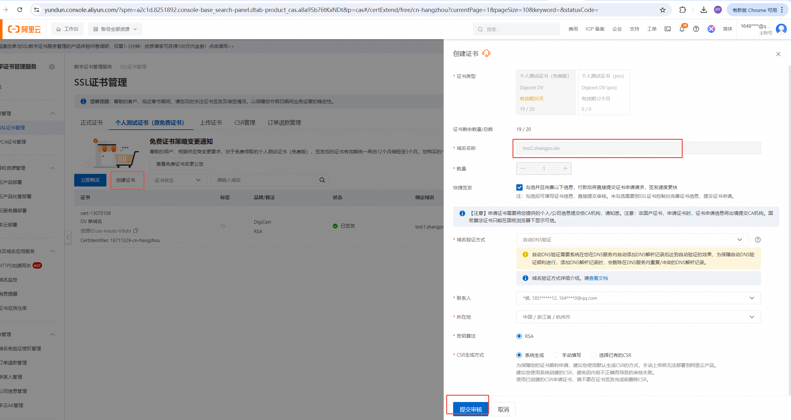The width and height of the screenshot is (791, 420).
Task: Open the AI assistant purple icon
Action: [711, 29]
